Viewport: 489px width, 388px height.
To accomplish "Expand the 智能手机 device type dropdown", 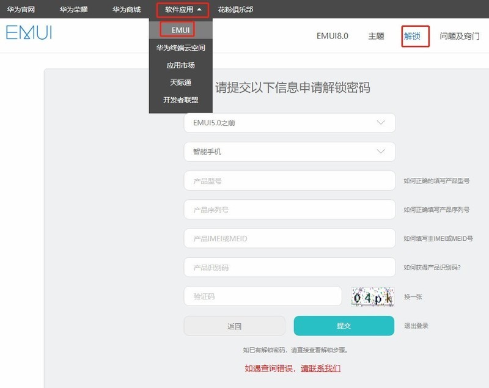I will point(290,152).
